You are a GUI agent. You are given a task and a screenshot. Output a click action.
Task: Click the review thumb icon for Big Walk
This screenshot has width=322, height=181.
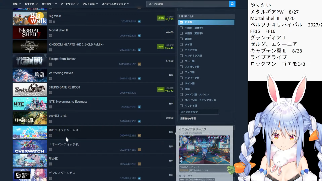[x=139, y=21]
